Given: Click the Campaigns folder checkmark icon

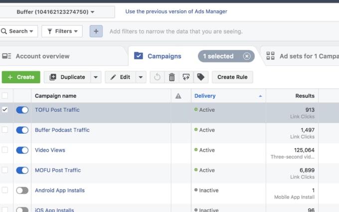Looking at the screenshot, I should point(139,56).
